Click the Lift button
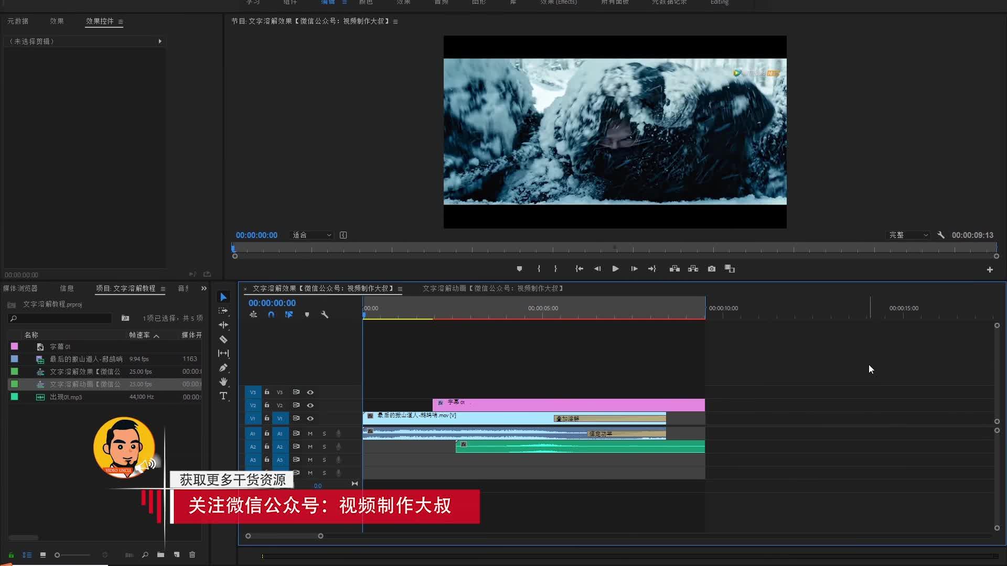Screen dimensions: 1007x566 tap(674, 269)
